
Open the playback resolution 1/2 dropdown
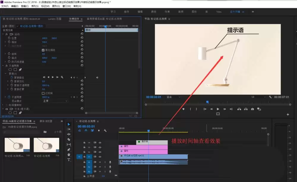[258, 97]
